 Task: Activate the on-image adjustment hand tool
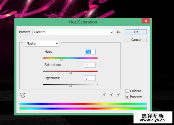(23, 95)
